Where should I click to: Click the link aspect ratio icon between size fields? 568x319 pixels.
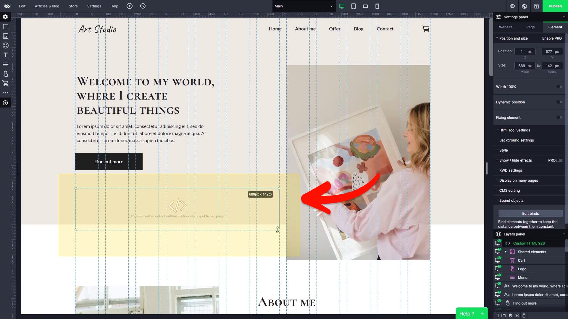pyautogui.click(x=539, y=66)
